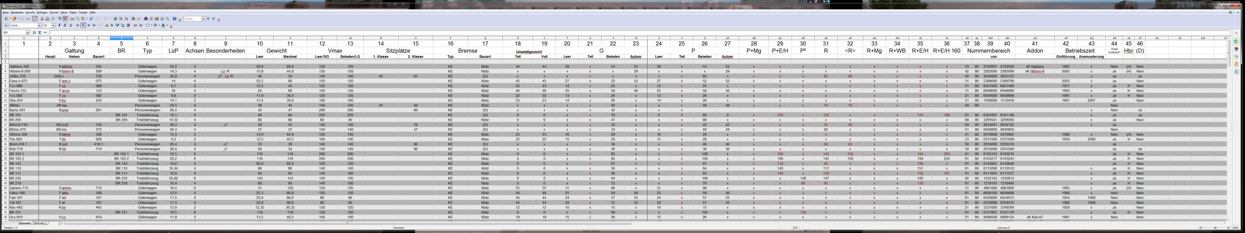Open the Finden search history dropdown
The width and height of the screenshot is (1245, 233).
[x=204, y=19]
